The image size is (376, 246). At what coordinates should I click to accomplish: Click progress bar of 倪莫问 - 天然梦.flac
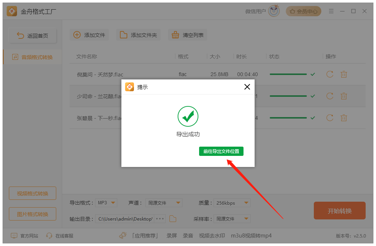(288, 74)
